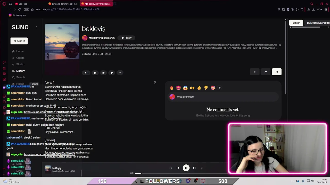The height and width of the screenshot is (185, 330).
Task: Share the song arrow button
Action: coord(266,72)
